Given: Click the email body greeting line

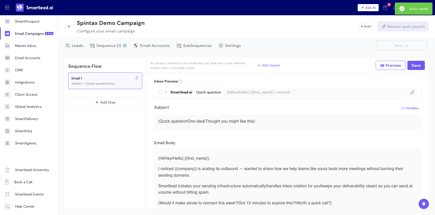Looking at the screenshot, I should point(184,158).
